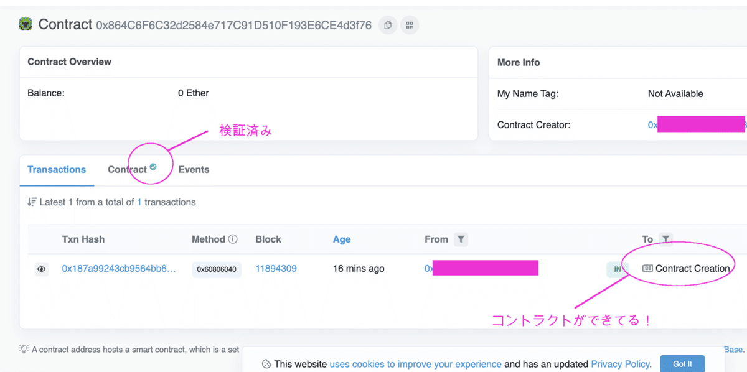Copy the contract address to clipboard
The height and width of the screenshot is (372, 747).
click(388, 25)
